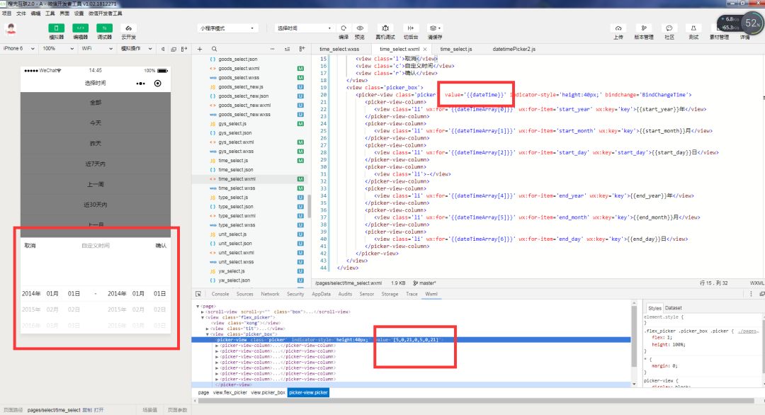Screen dimensions: 765x415
Task: Click the user avatar in toolbar
Action: 11,29
